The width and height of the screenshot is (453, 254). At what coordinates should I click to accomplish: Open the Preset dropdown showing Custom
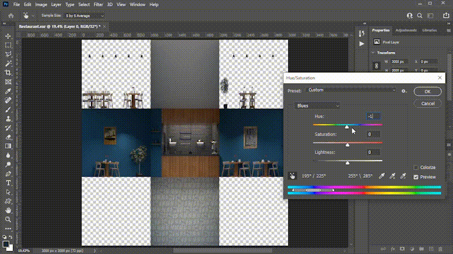point(351,90)
